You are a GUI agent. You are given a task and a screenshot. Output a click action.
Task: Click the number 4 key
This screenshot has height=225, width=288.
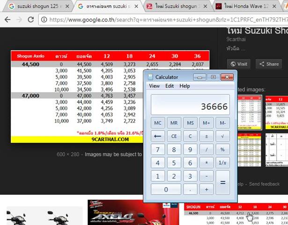(x=158, y=163)
